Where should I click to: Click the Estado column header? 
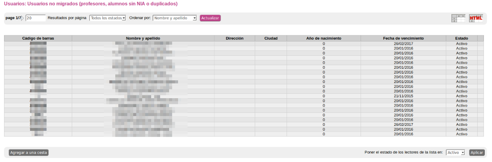coord(462,38)
